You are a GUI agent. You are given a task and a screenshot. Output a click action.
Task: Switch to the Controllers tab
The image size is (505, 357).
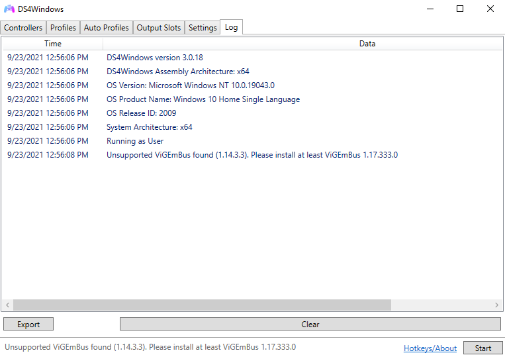coord(23,28)
